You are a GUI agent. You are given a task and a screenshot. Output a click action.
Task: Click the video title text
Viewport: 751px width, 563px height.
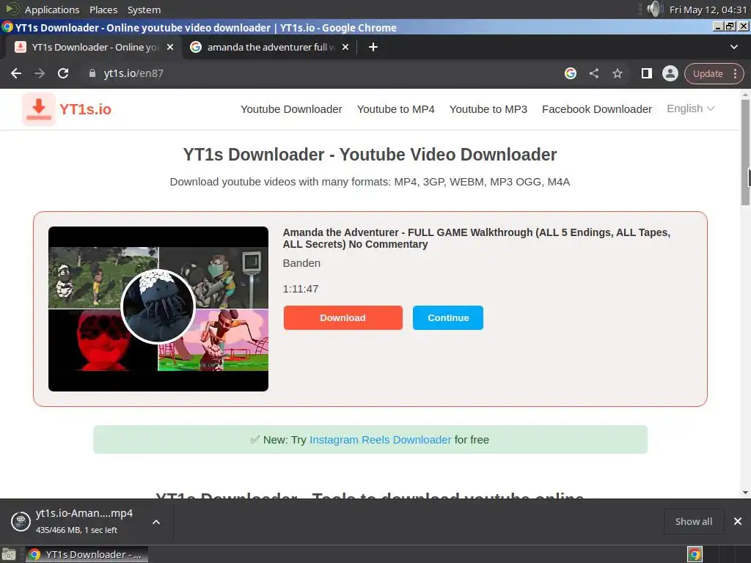coord(477,238)
